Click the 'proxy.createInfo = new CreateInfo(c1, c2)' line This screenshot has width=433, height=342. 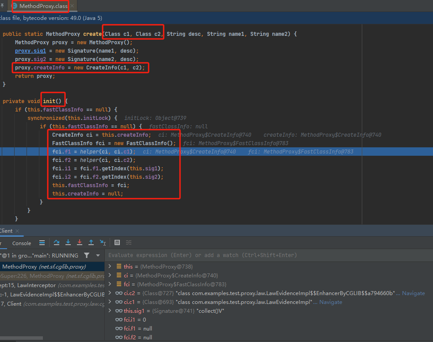[80, 68]
